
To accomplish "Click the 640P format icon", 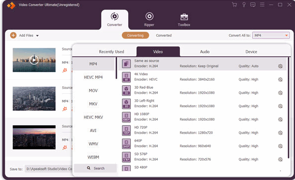I will point(126,144).
